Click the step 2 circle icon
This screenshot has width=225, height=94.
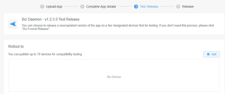click(x=82, y=7)
